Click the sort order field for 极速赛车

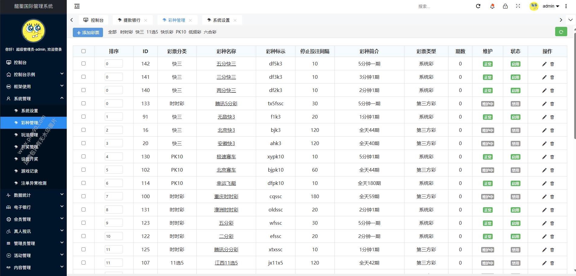114,157
